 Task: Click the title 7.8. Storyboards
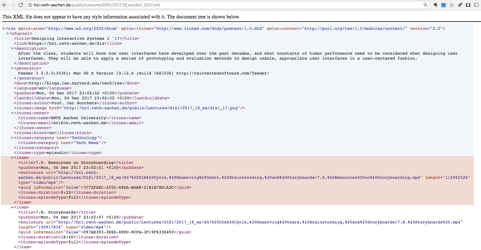pos(56,212)
